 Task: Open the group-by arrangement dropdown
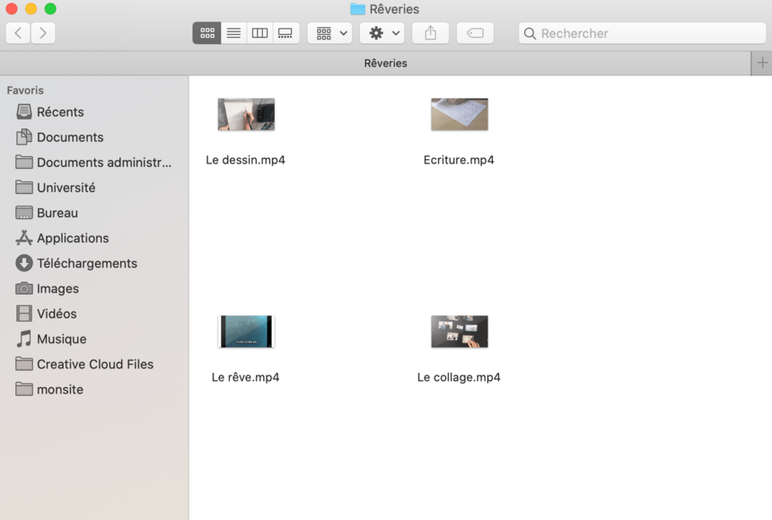tap(330, 33)
